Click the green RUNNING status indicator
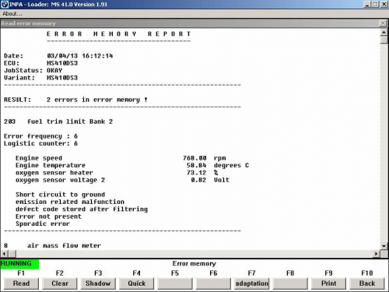 [x=19, y=264]
